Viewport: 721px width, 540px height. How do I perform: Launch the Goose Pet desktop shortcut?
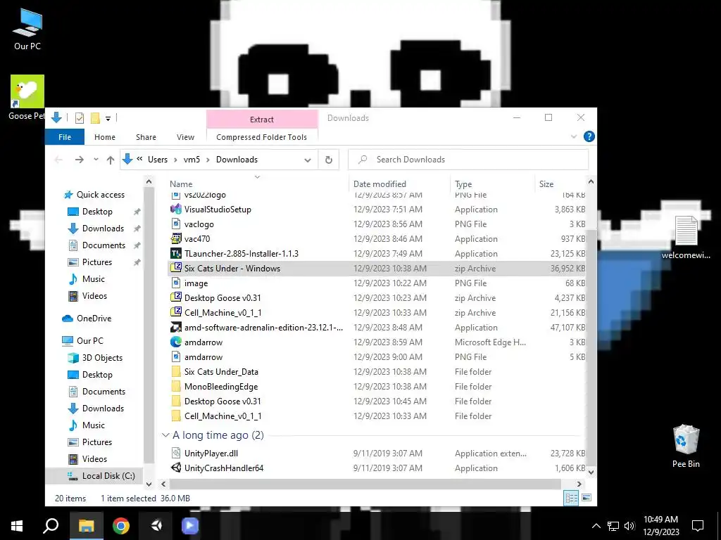[27, 97]
